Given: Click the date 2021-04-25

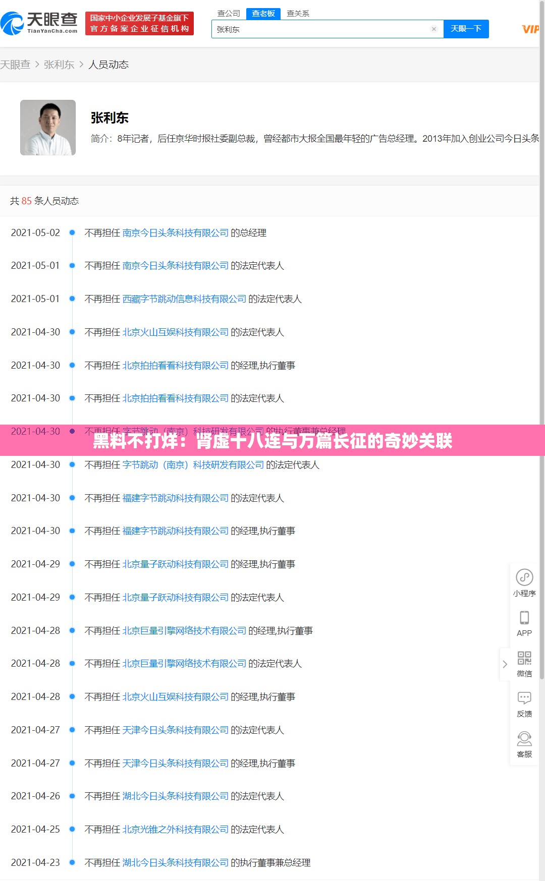Looking at the screenshot, I should tap(35, 830).
